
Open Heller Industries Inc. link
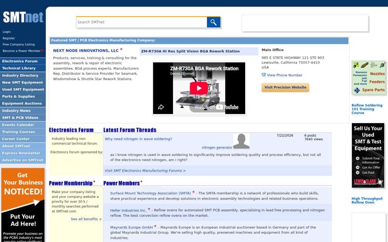(128, 210)
